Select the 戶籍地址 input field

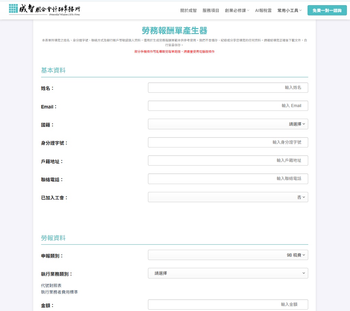coord(228,160)
